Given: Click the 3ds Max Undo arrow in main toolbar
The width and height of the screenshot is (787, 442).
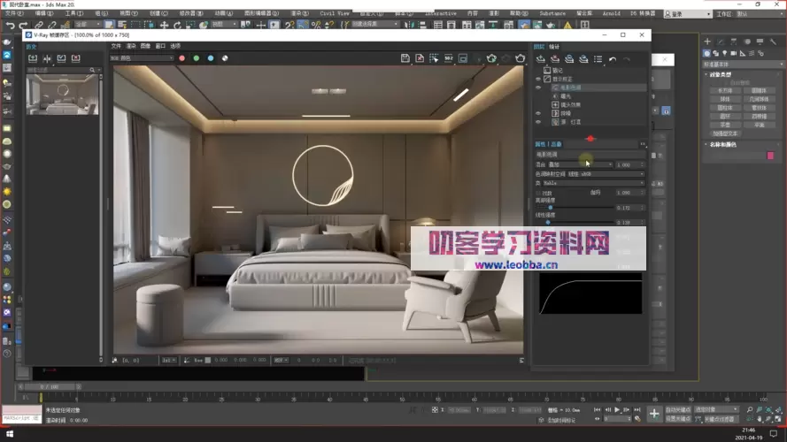Looking at the screenshot, I should coord(10,25).
